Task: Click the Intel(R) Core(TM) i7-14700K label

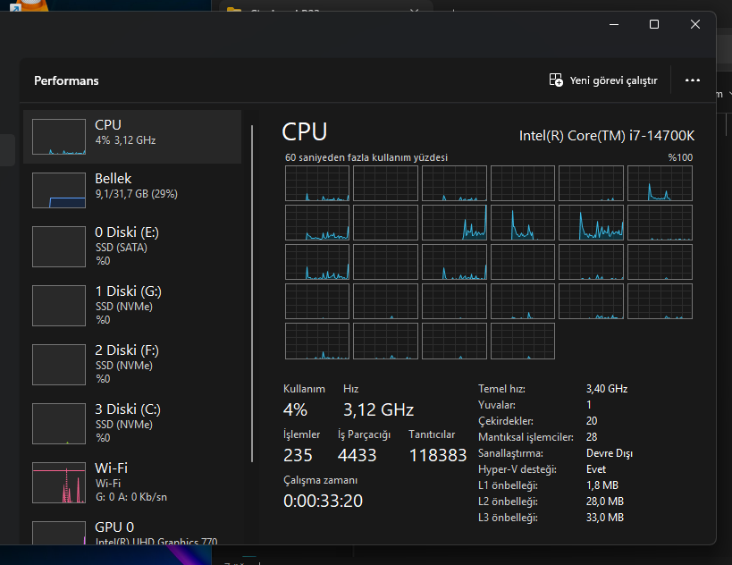Action: [x=606, y=135]
